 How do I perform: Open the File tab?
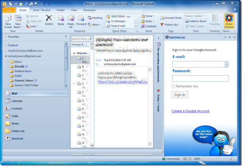[x=9, y=10]
